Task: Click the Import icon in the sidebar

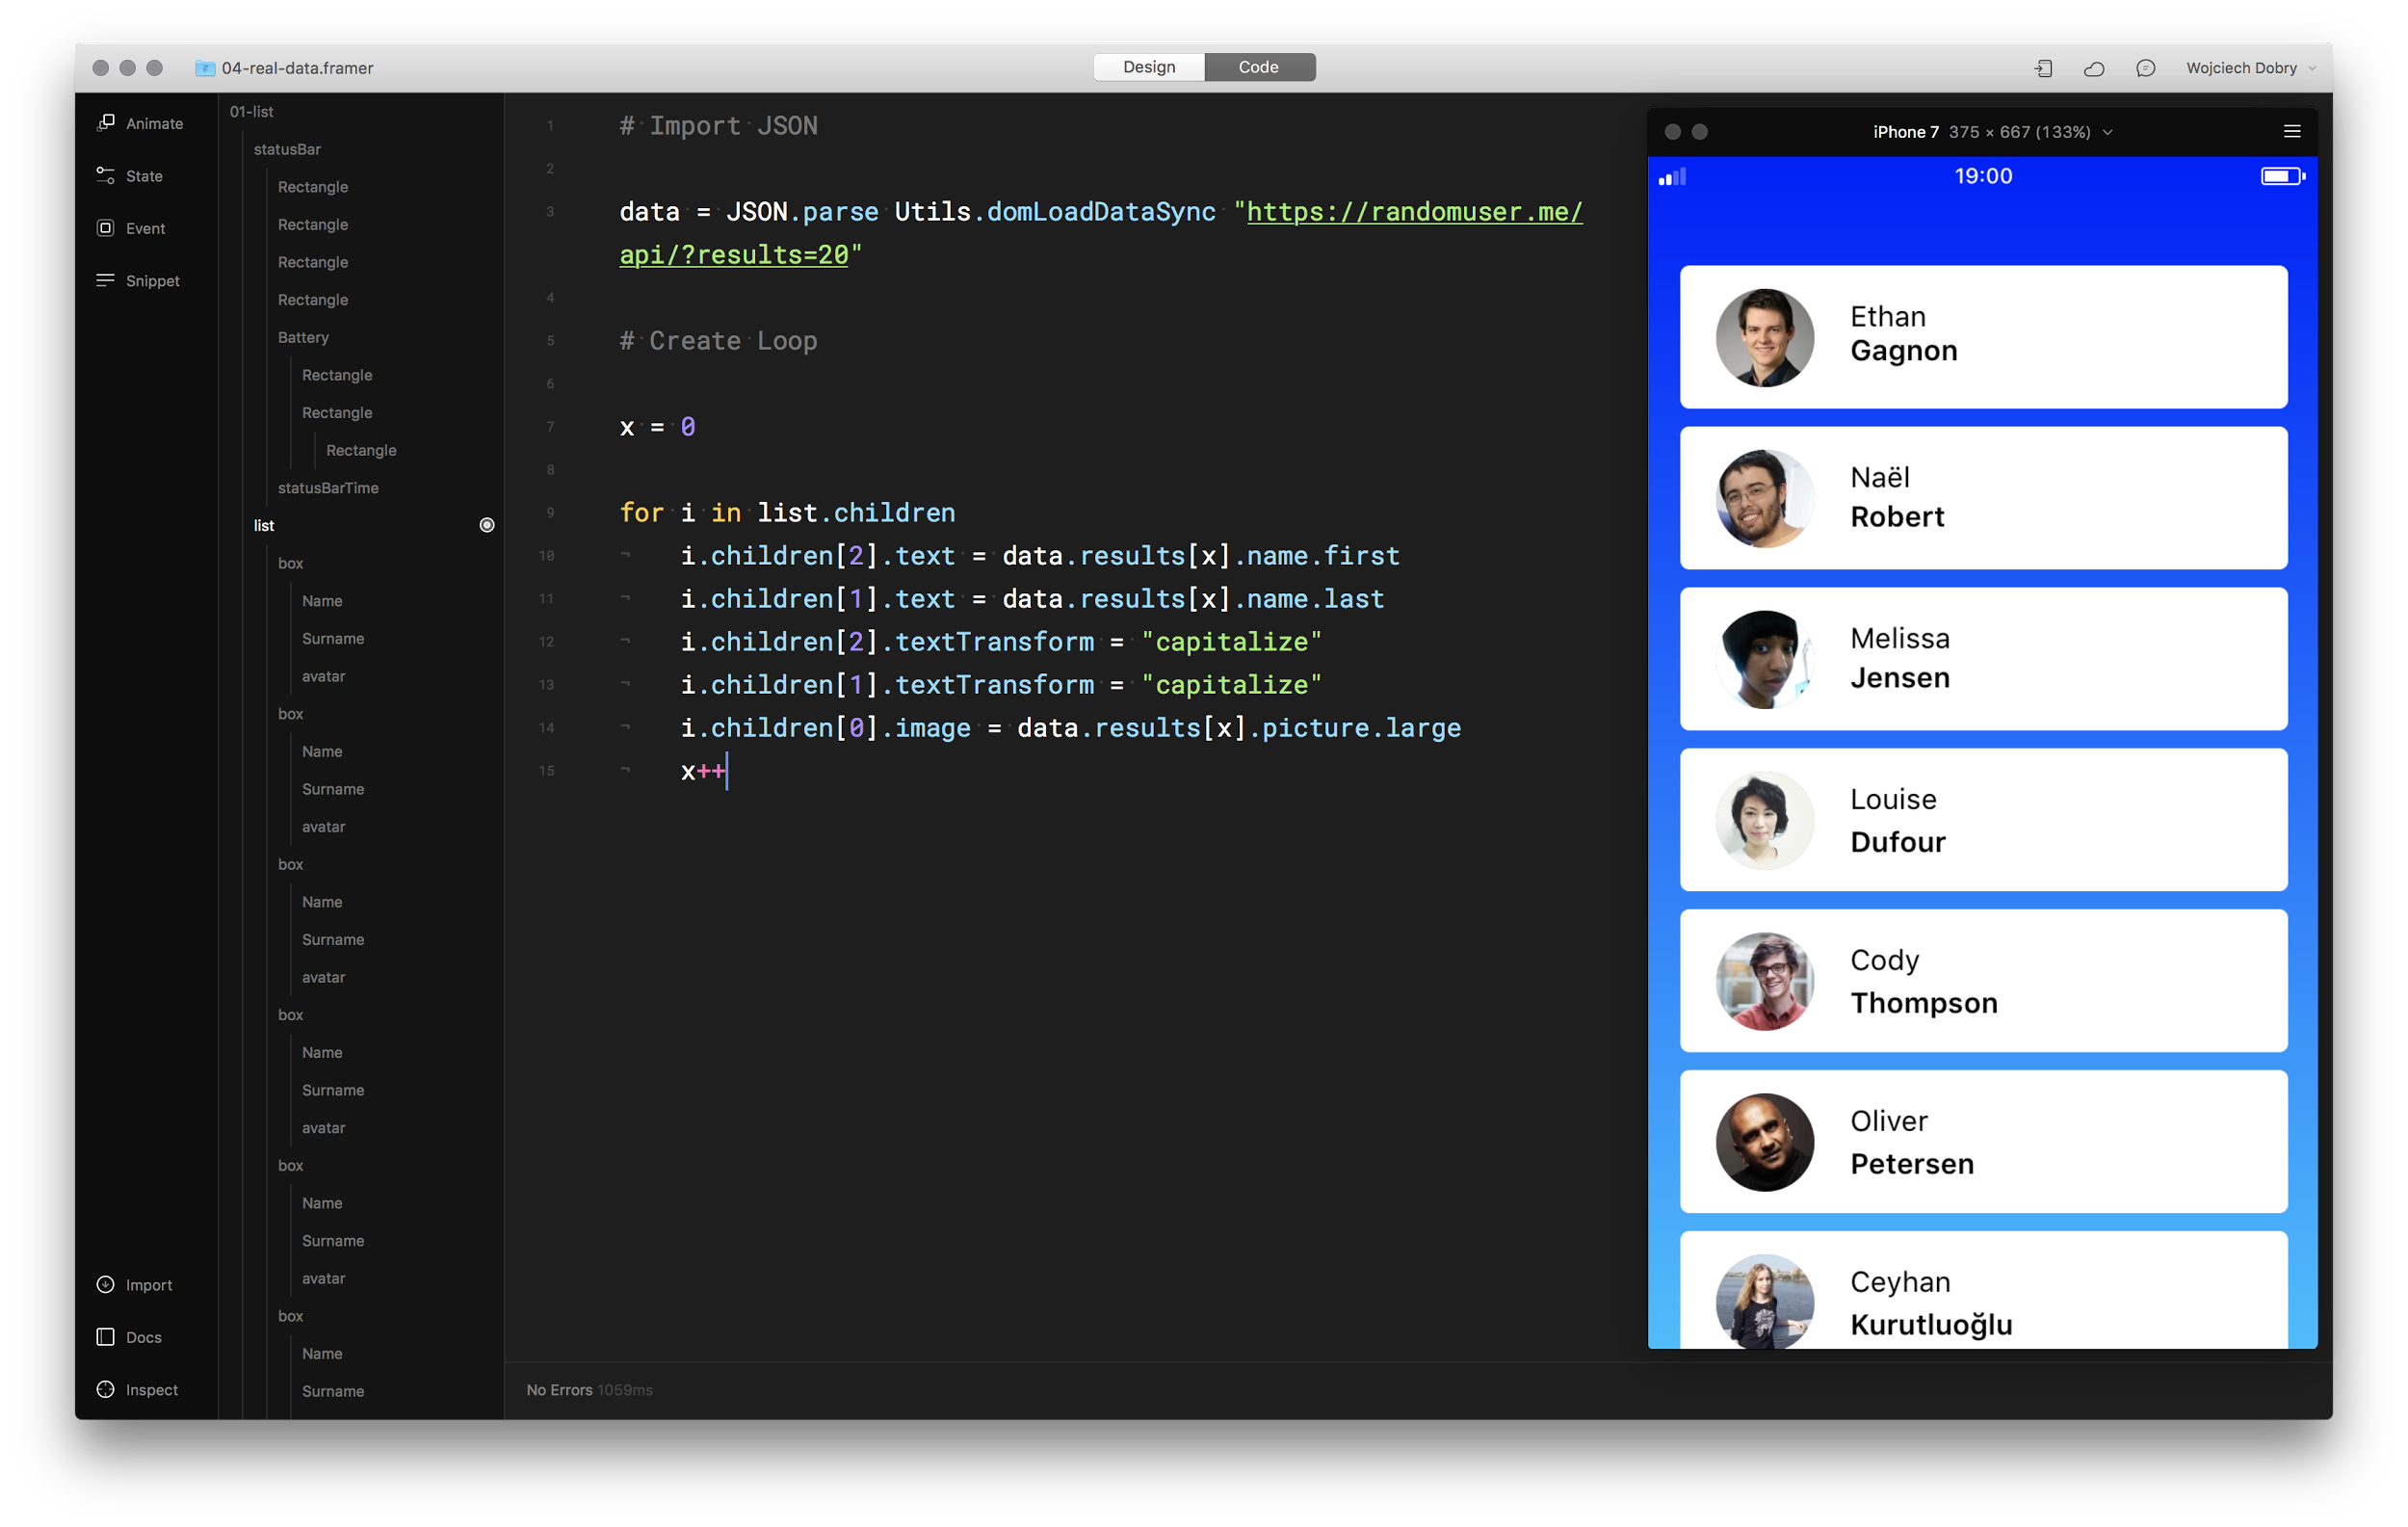Action: click(106, 1284)
